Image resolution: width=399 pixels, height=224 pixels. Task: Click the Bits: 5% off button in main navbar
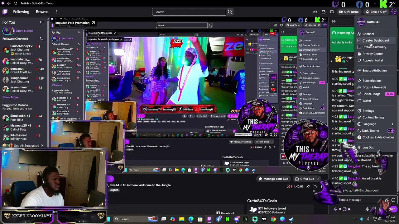376,12
